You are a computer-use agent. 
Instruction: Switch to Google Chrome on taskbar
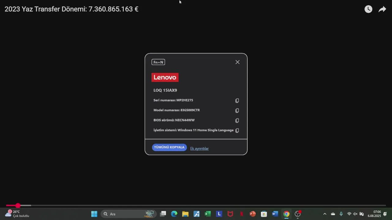click(x=286, y=214)
